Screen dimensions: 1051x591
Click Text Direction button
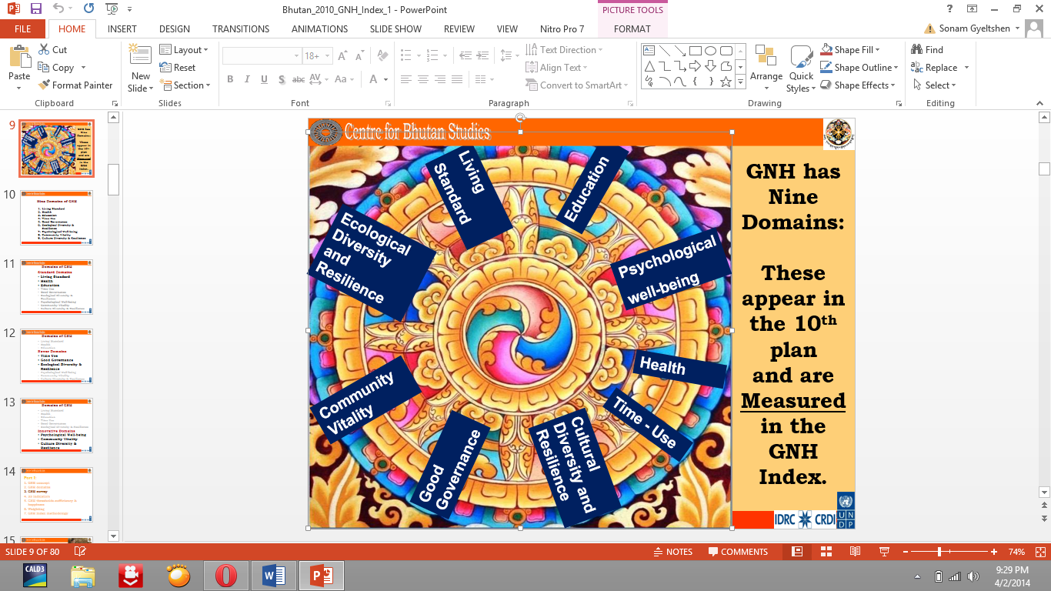[x=564, y=50]
